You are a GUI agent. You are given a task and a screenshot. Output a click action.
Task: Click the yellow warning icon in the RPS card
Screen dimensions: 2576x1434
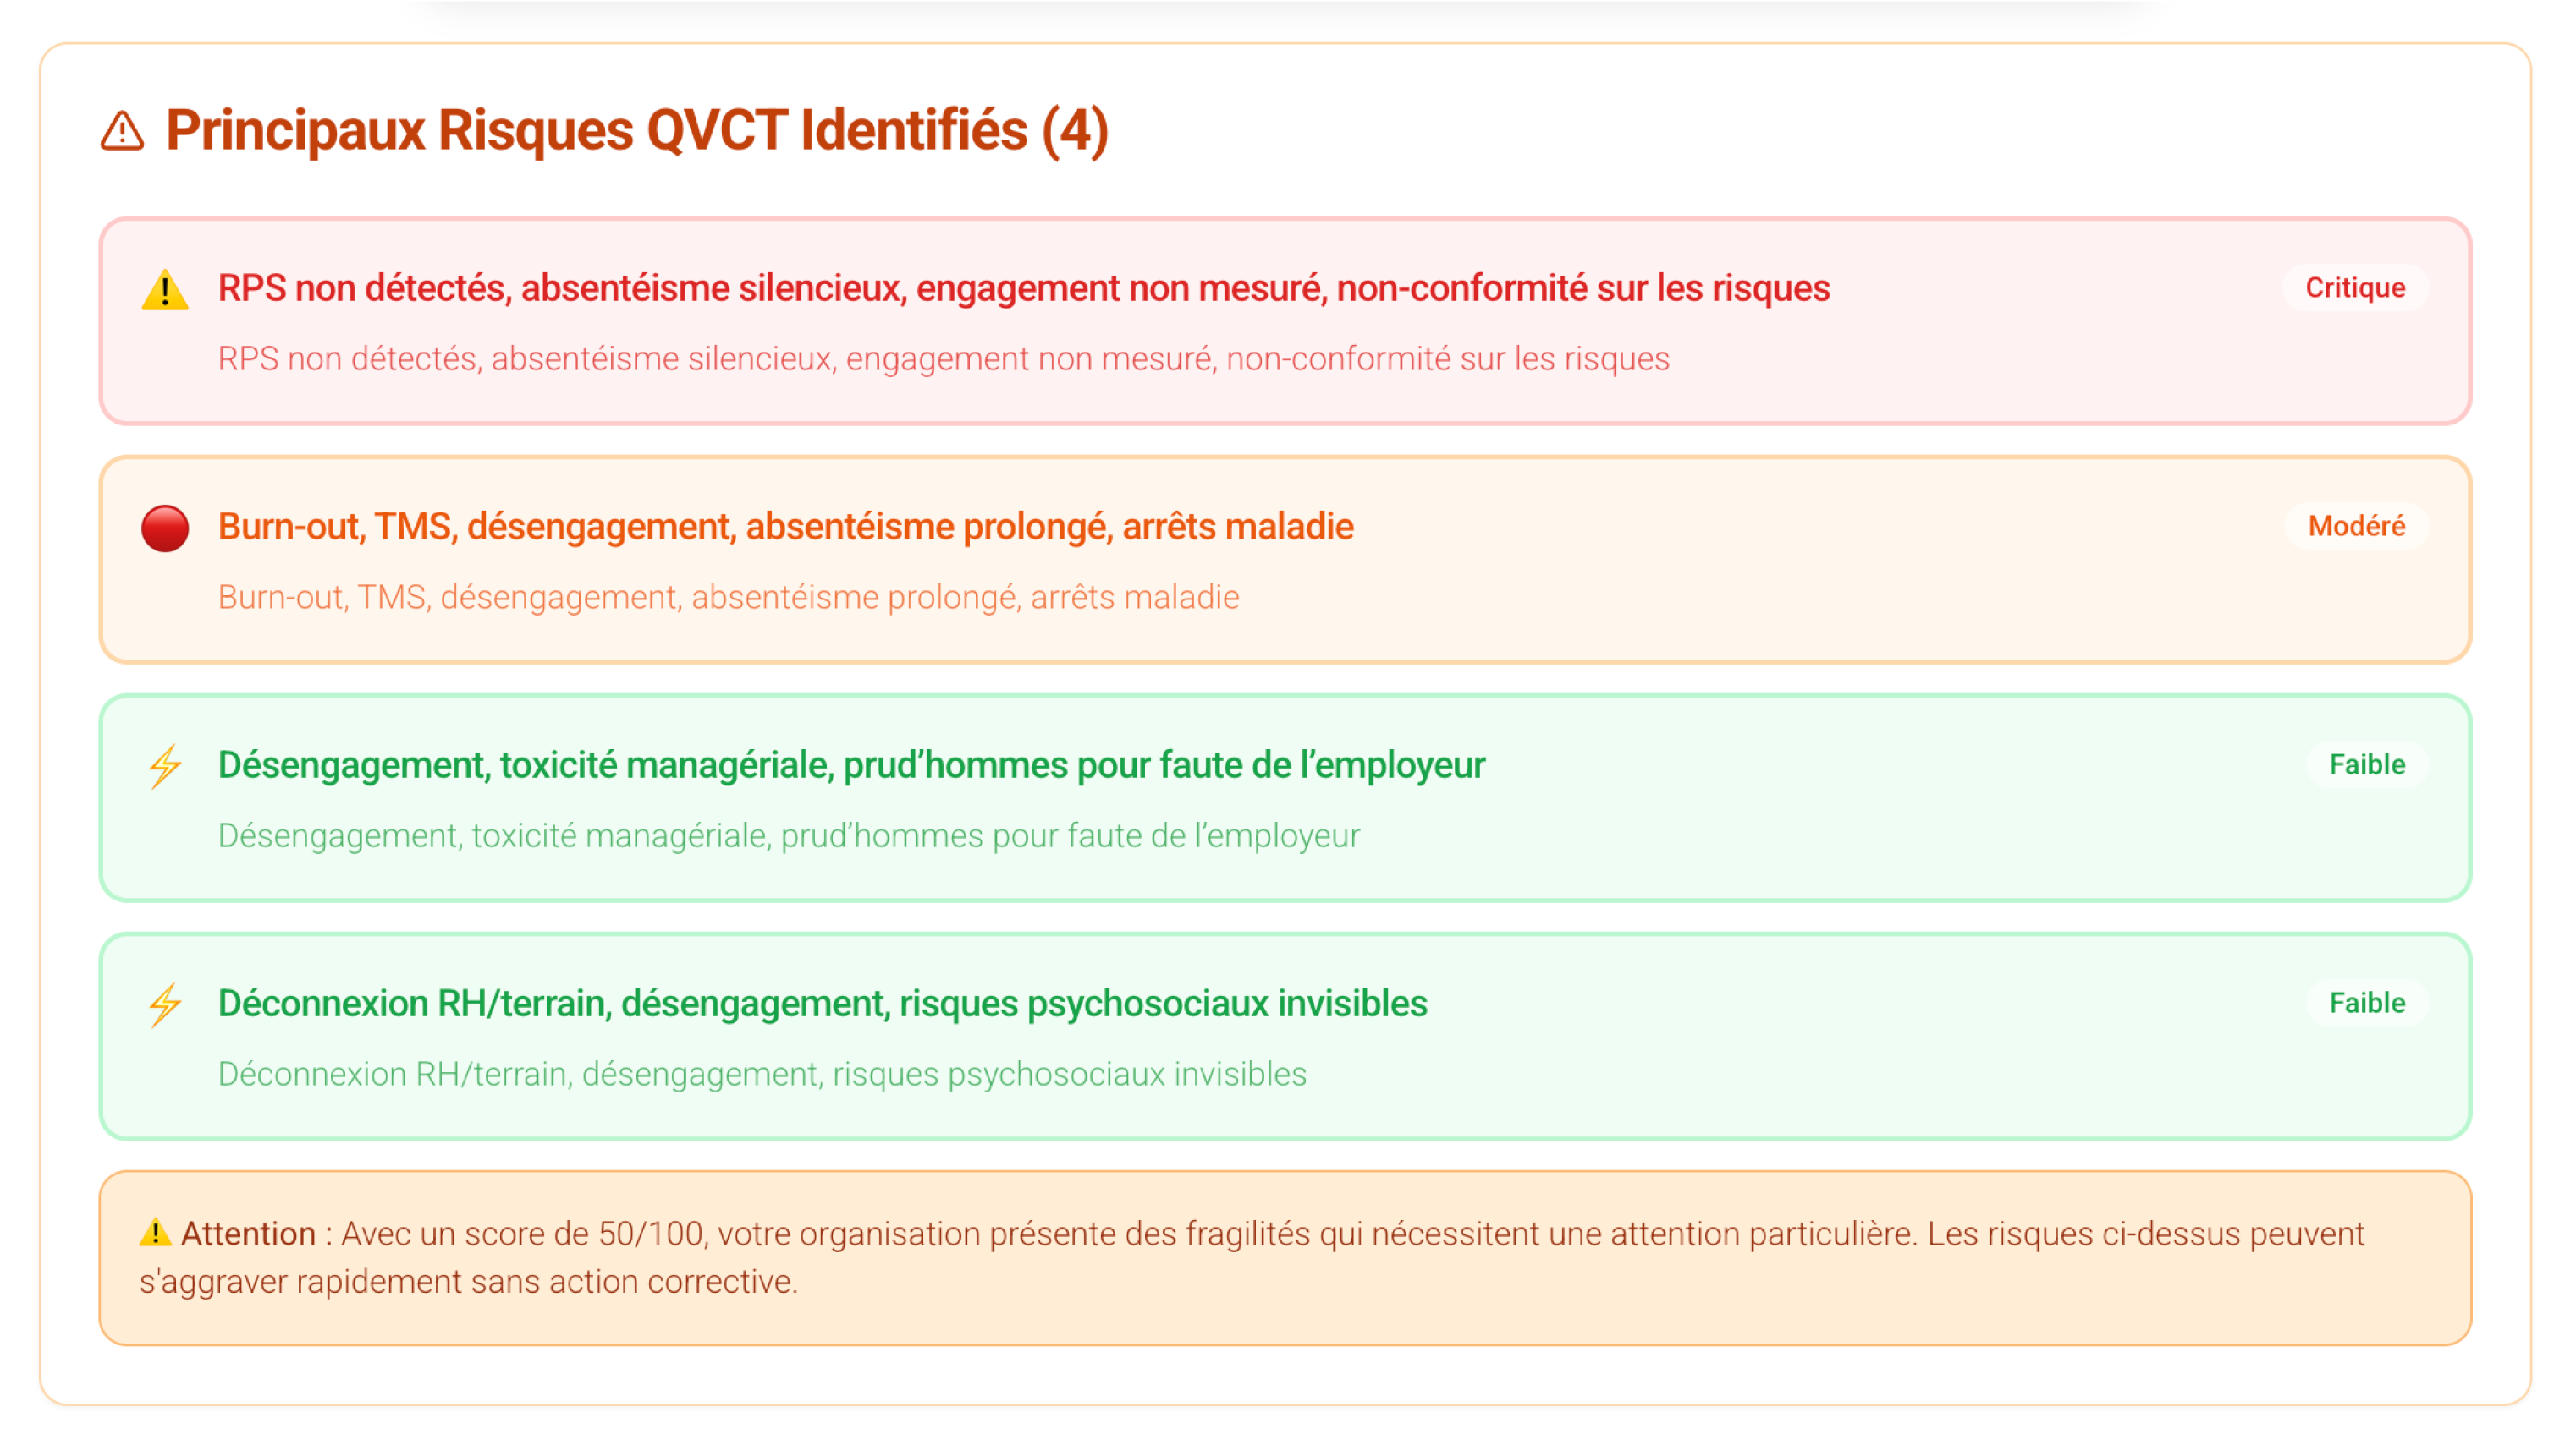tap(165, 290)
